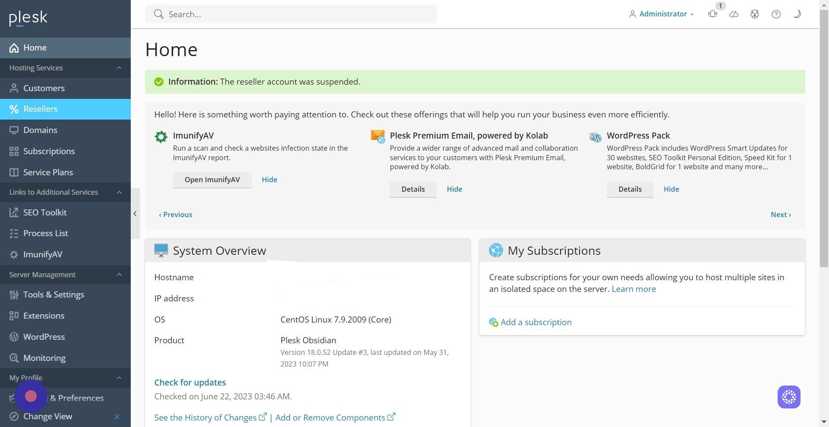829x427 pixels.
Task: Click the Tools & Settings sliders icon
Action: [x=14, y=295]
